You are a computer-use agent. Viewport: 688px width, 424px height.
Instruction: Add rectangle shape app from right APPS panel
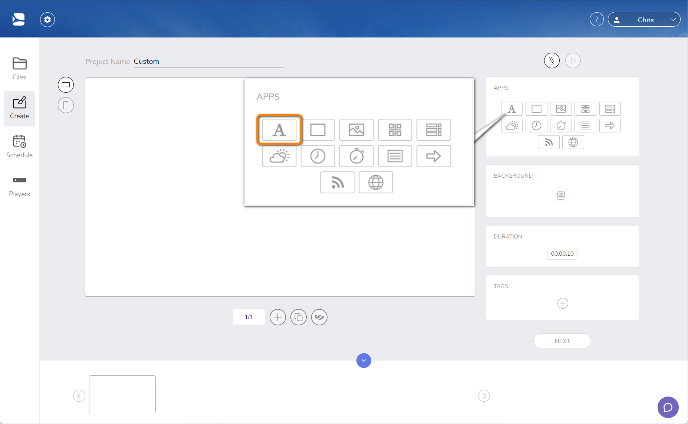tap(536, 109)
